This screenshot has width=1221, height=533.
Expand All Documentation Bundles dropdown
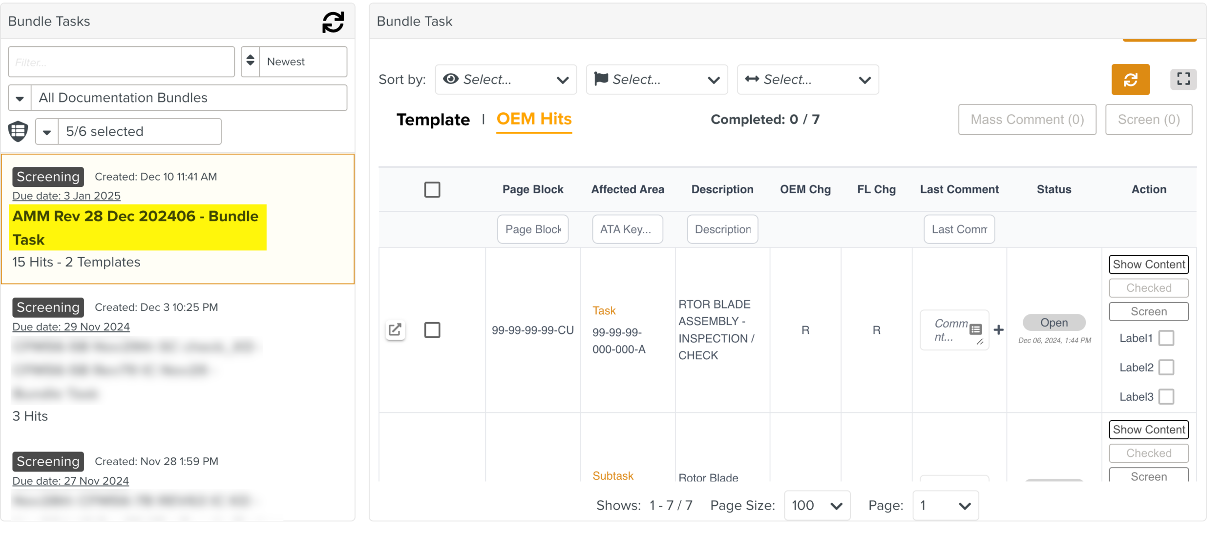(178, 98)
